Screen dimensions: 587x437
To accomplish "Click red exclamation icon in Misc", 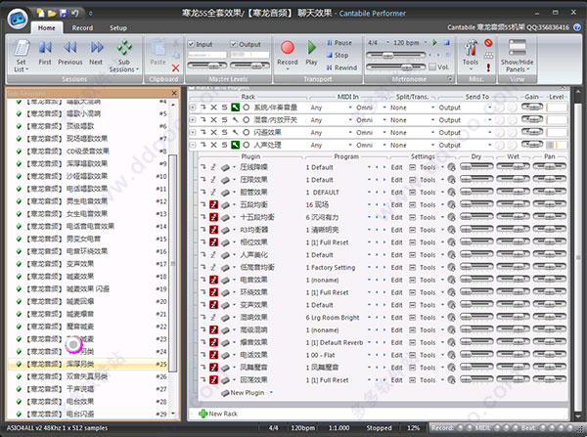I will pyautogui.click(x=488, y=67).
